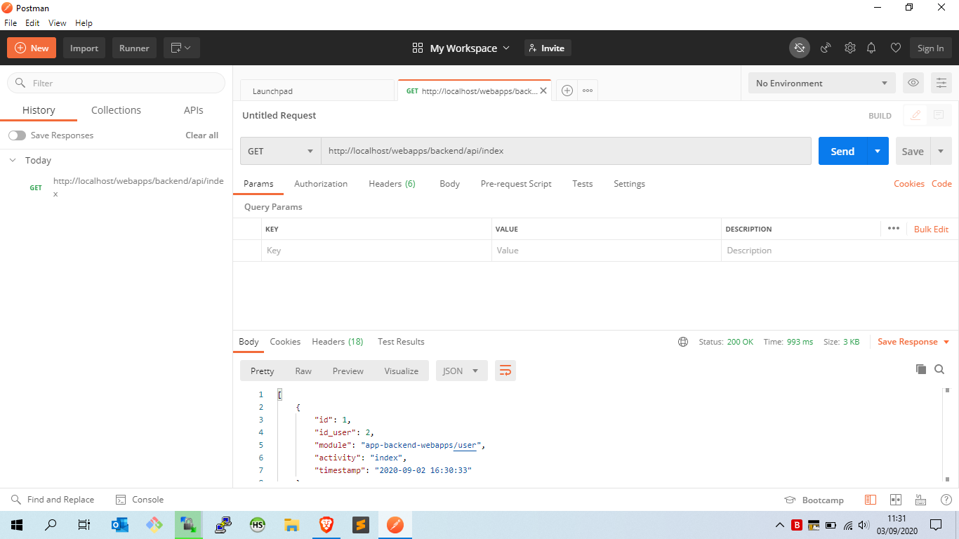Toggle the wrap lines icon
This screenshot has width=959, height=539.
[505, 371]
